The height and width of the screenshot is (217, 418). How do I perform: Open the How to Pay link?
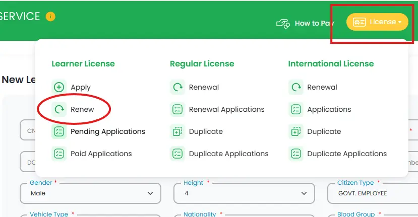click(314, 23)
